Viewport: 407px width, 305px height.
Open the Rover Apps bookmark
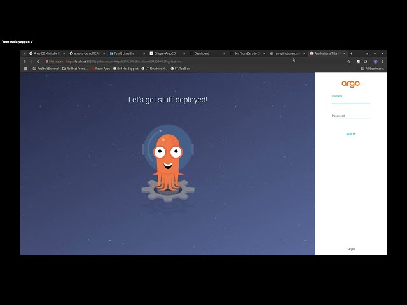(x=100, y=69)
